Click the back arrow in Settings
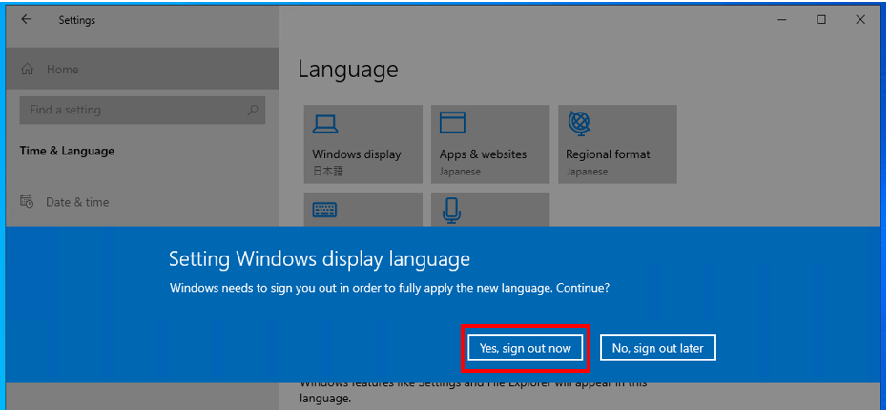Screen dimensions: 890x410 [26, 19]
